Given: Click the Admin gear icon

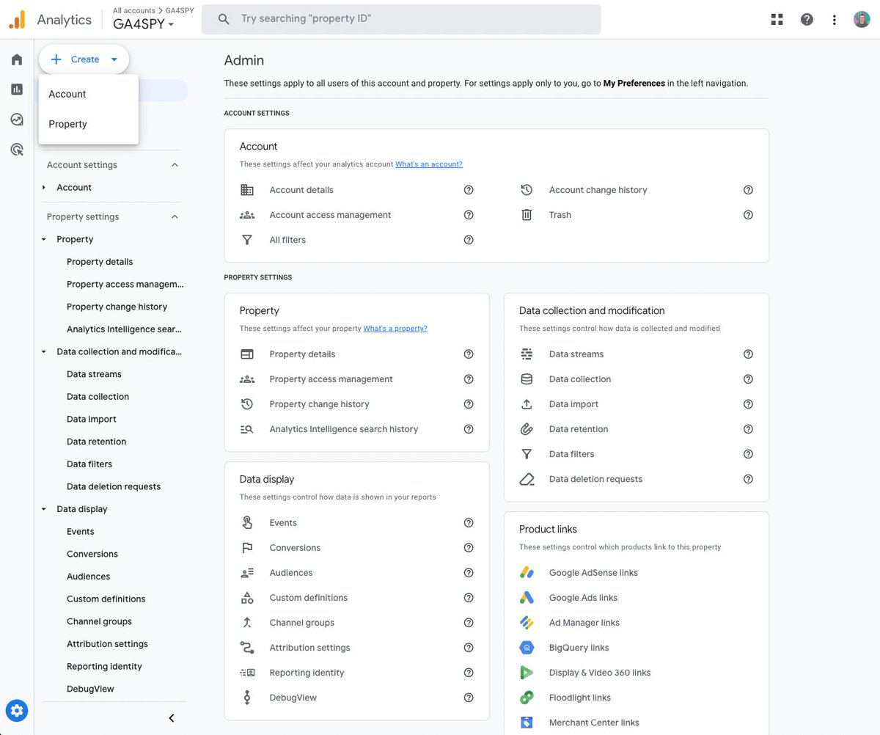Looking at the screenshot, I should pos(17,710).
